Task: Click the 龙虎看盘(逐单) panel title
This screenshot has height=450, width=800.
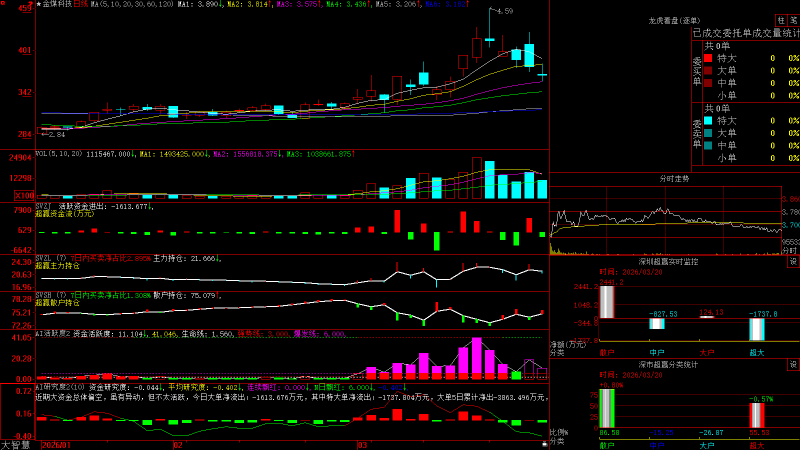Action: point(674,20)
